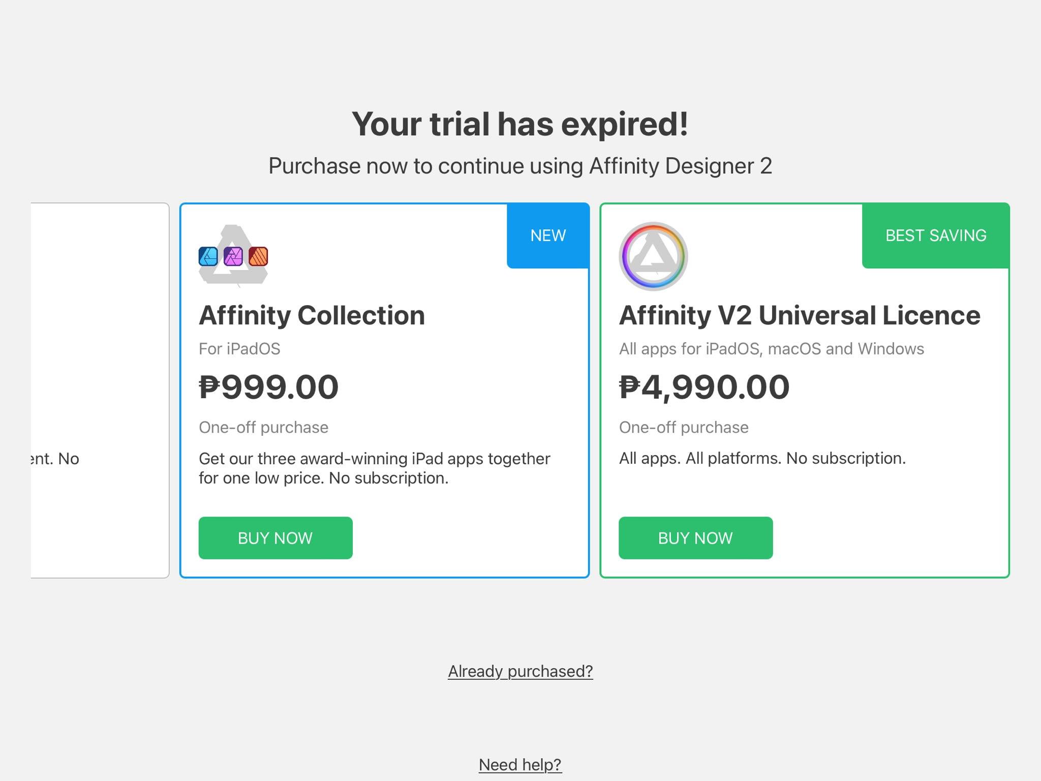This screenshot has width=1041, height=781.
Task: Open the Need help? link
Action: point(520,765)
